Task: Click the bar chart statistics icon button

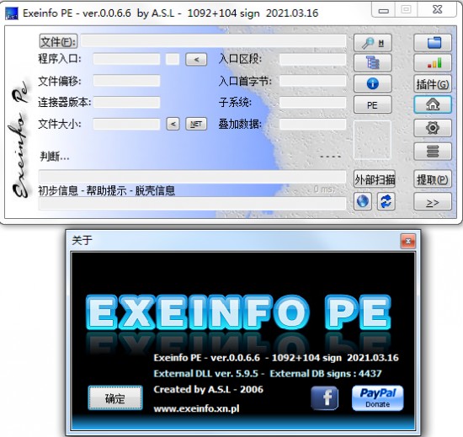Action: pos(433,62)
